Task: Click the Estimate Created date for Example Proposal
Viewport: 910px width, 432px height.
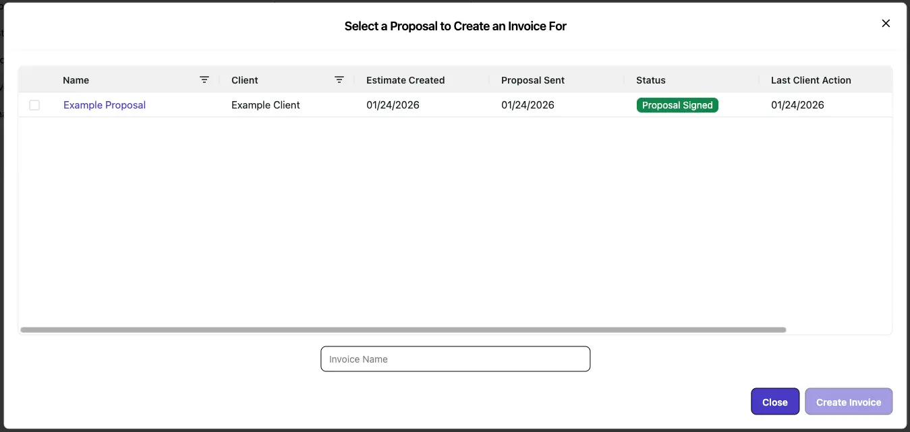Action: [393, 104]
